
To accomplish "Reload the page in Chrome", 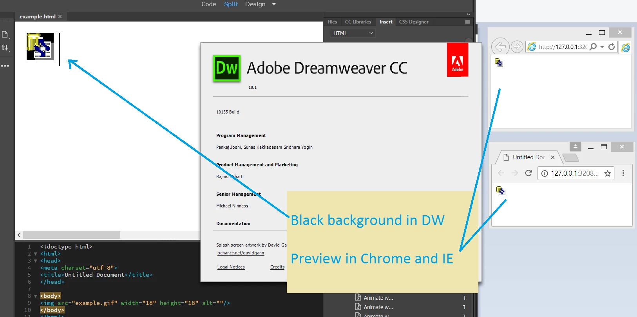I will [528, 173].
